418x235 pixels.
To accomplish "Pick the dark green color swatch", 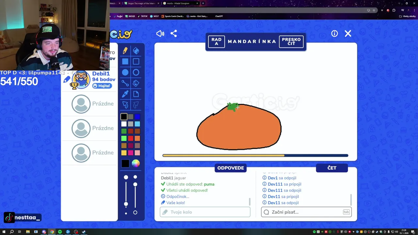I will [x=124, y=131].
